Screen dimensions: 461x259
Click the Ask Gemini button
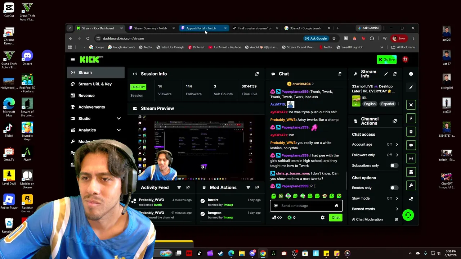368,28
